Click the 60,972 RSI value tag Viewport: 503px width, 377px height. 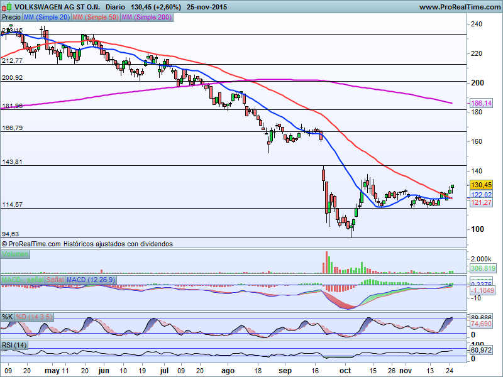pyautogui.click(x=481, y=350)
